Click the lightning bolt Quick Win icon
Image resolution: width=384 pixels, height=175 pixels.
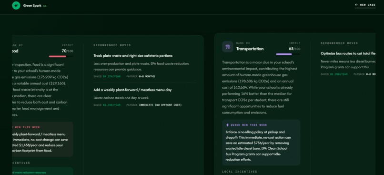[227, 125]
